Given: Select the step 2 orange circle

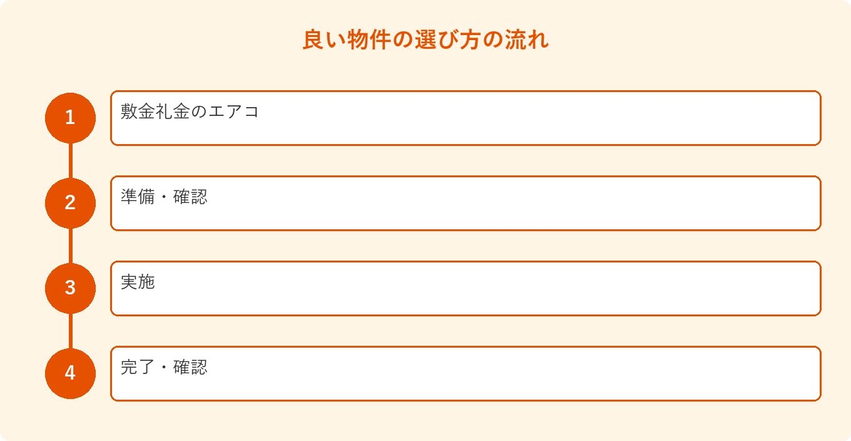Looking at the screenshot, I should 70,203.
